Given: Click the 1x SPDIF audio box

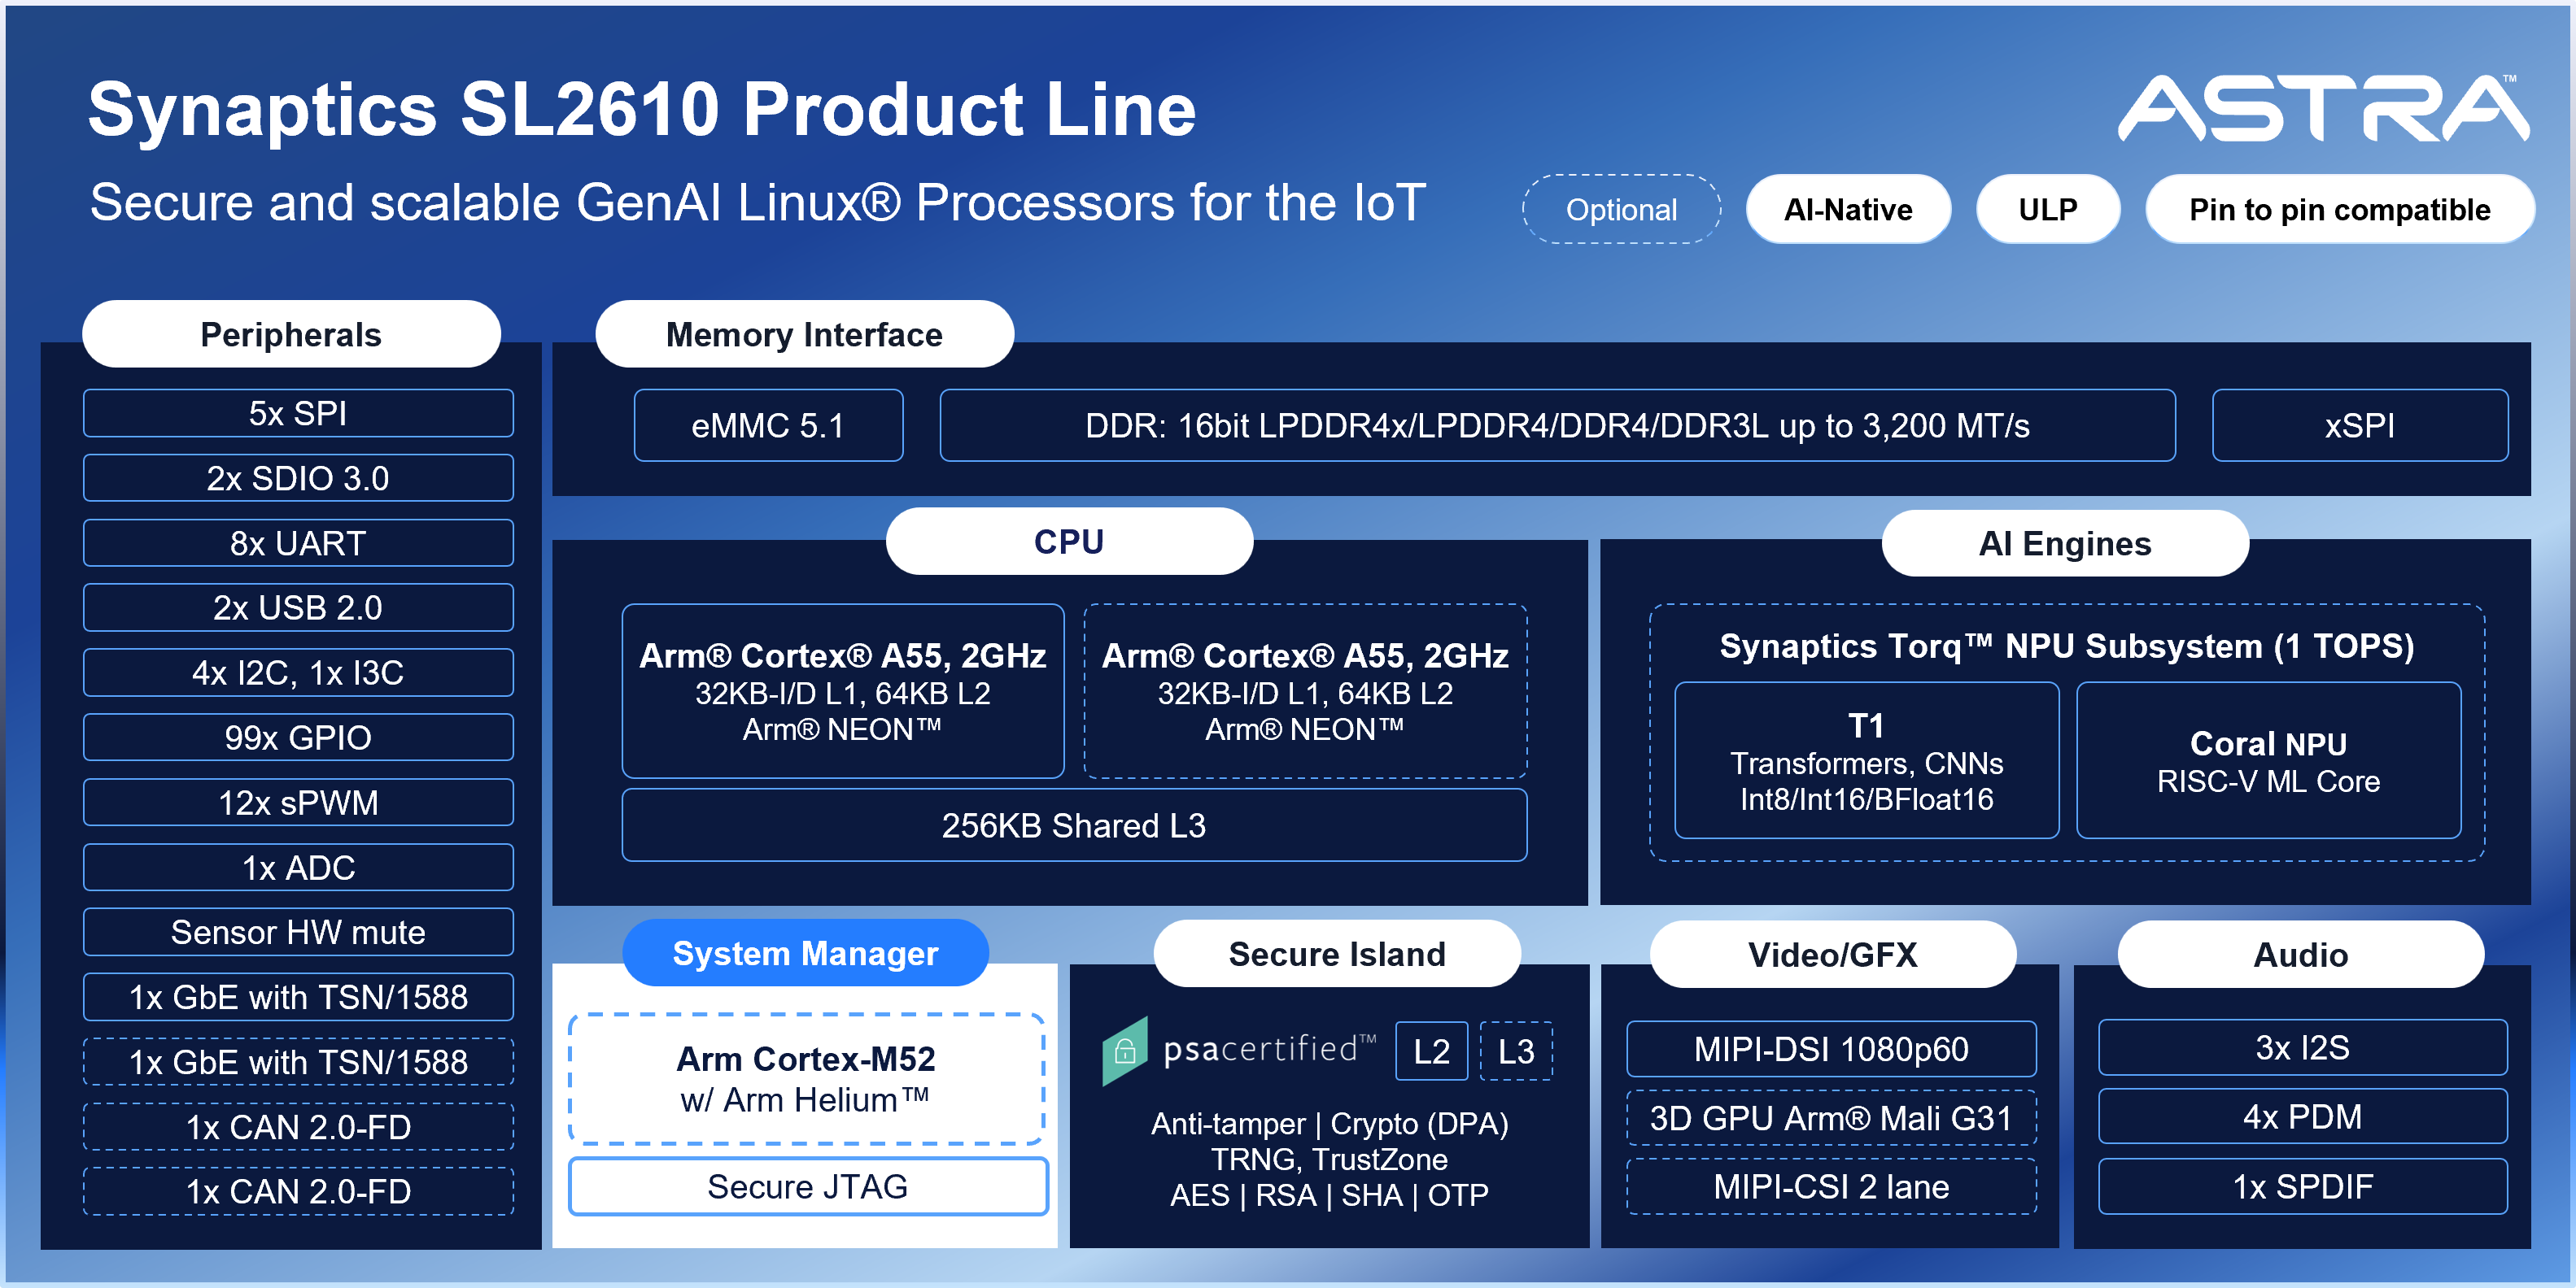Looking at the screenshot, I should click(x=2302, y=1186).
